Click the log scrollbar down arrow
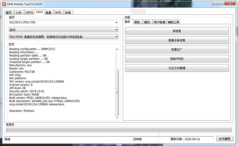The image size is (238, 146). pyautogui.click(x=117, y=117)
